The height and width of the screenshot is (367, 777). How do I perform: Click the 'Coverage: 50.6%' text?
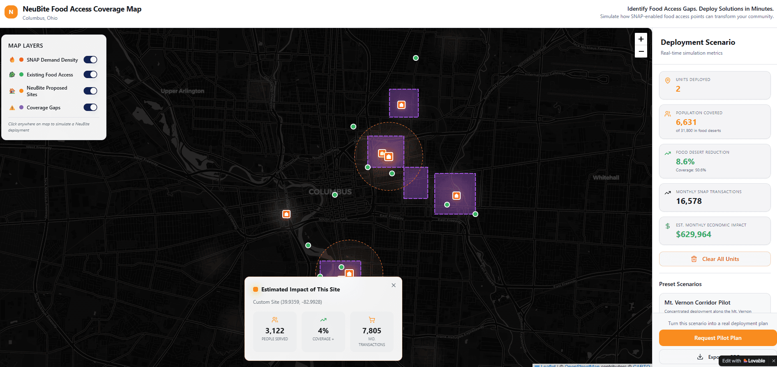coord(691,170)
